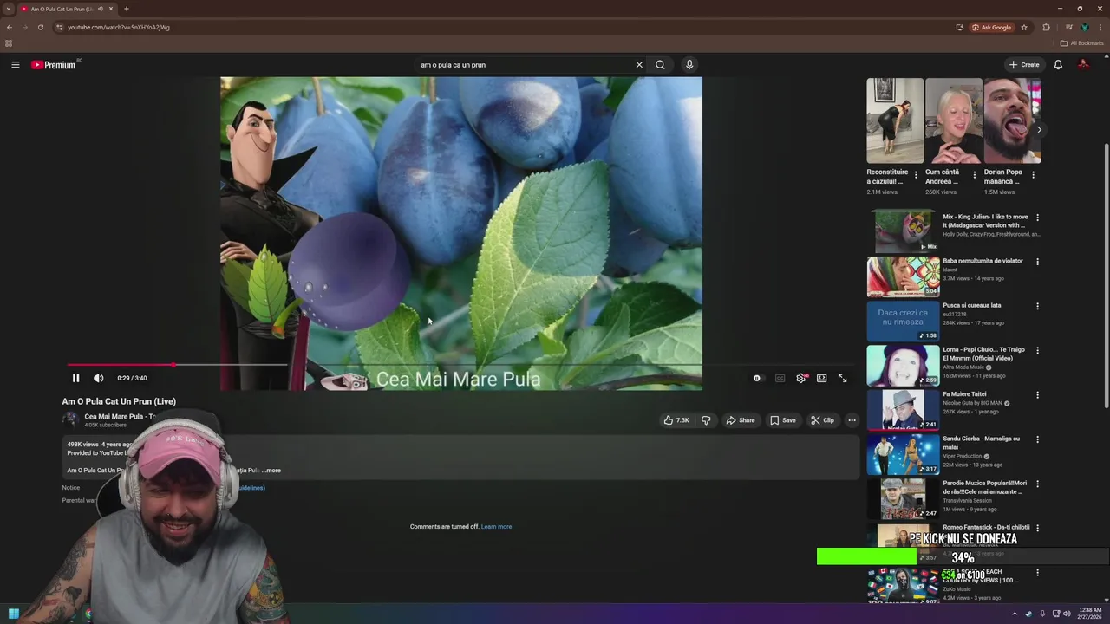
Task: Open Cea Mai Mare Pula channel name
Action: coord(120,417)
